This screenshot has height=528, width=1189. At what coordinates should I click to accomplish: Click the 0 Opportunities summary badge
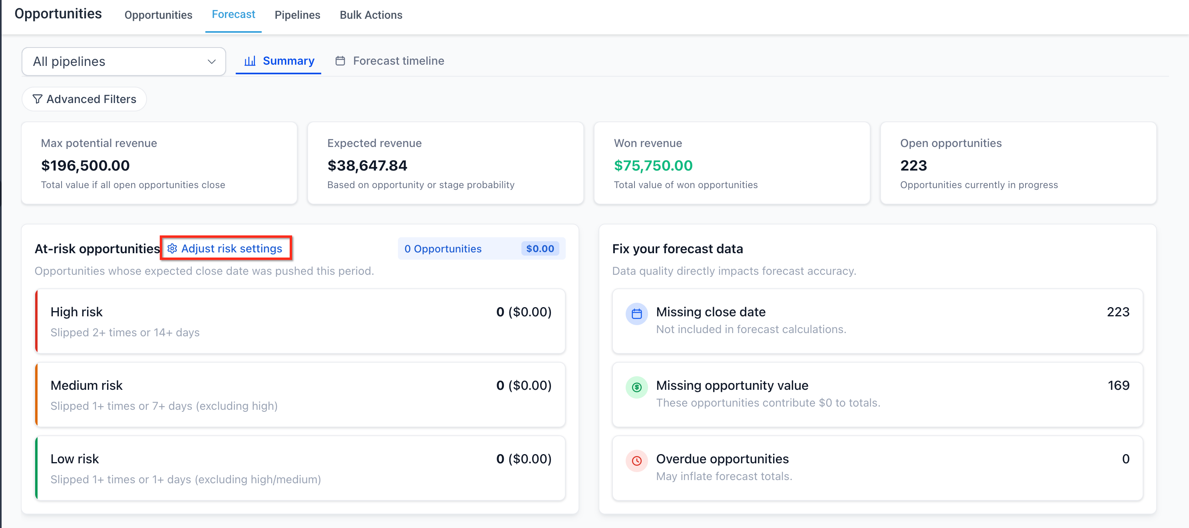click(x=481, y=249)
